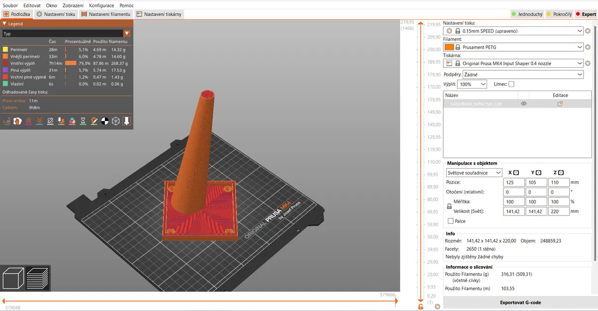Enable the Límec checkbox

[511, 84]
